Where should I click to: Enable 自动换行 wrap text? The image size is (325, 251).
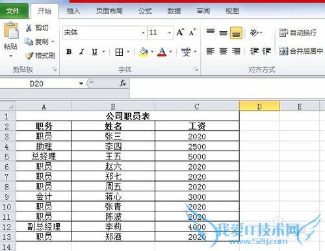[298, 32]
